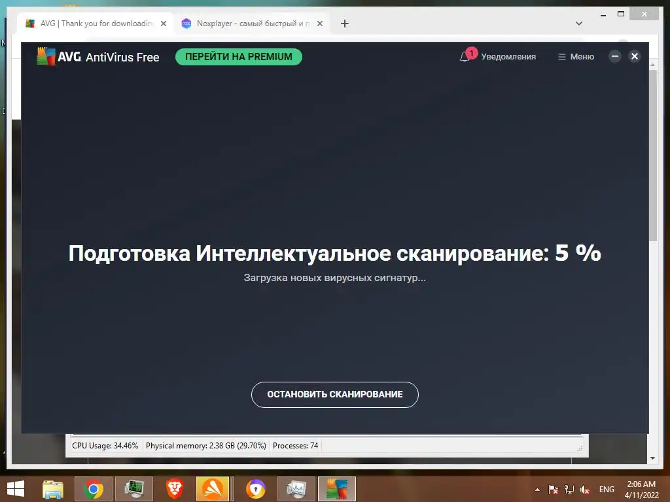Open the network tray icon
670x502 pixels.
pos(569,490)
